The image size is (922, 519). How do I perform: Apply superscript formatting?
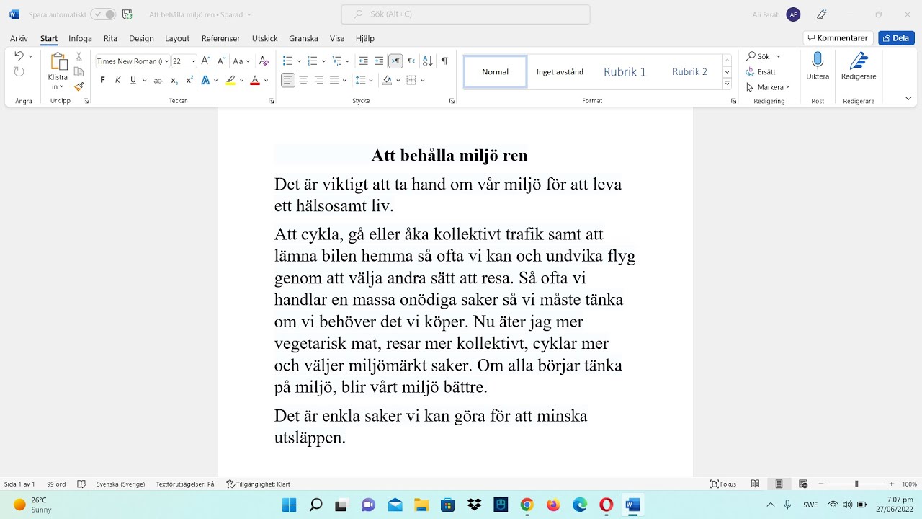point(189,80)
